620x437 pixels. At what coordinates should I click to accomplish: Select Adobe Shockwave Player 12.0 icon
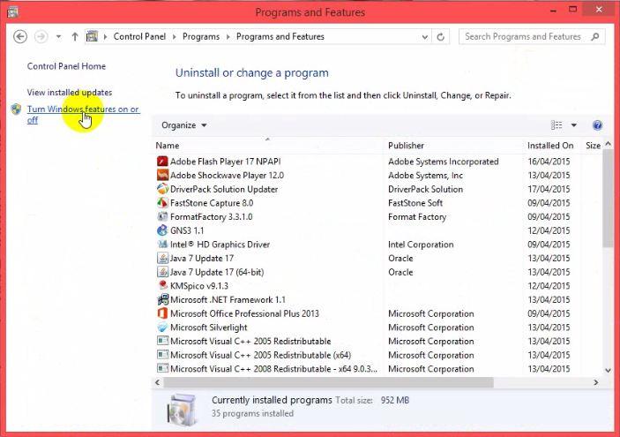click(x=162, y=175)
